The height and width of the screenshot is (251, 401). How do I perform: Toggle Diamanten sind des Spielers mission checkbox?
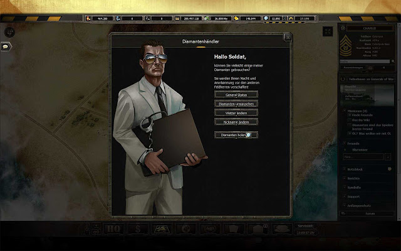click(x=350, y=125)
